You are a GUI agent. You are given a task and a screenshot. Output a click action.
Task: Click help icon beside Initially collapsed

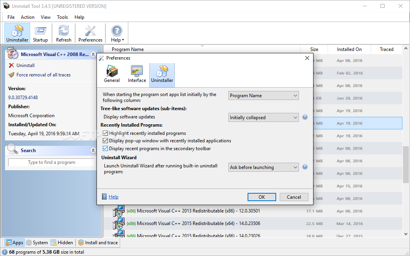[305, 117]
